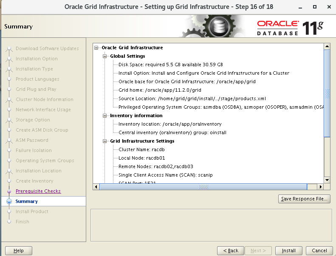Select the Single Client Access Name row

pos(165,175)
